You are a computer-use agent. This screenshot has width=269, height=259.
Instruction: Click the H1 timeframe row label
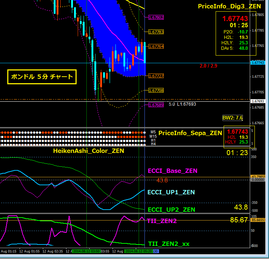pos(153,140)
